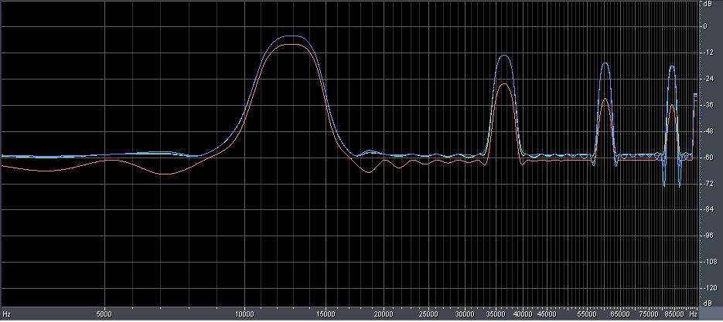Click the Hz unit label after 85000
The image size is (723, 322).
pos(693,314)
